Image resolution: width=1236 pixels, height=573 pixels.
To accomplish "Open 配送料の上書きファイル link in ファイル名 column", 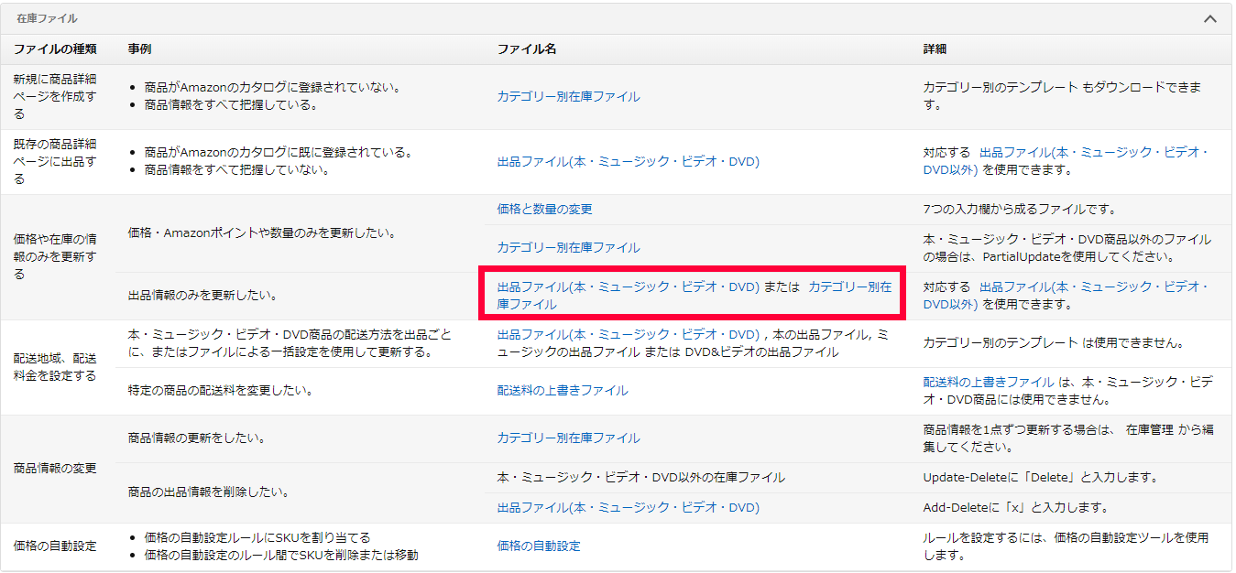I will point(562,390).
